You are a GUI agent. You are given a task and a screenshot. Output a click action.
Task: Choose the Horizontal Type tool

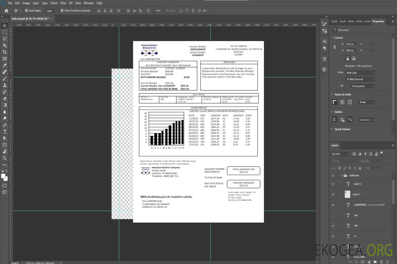(4, 131)
